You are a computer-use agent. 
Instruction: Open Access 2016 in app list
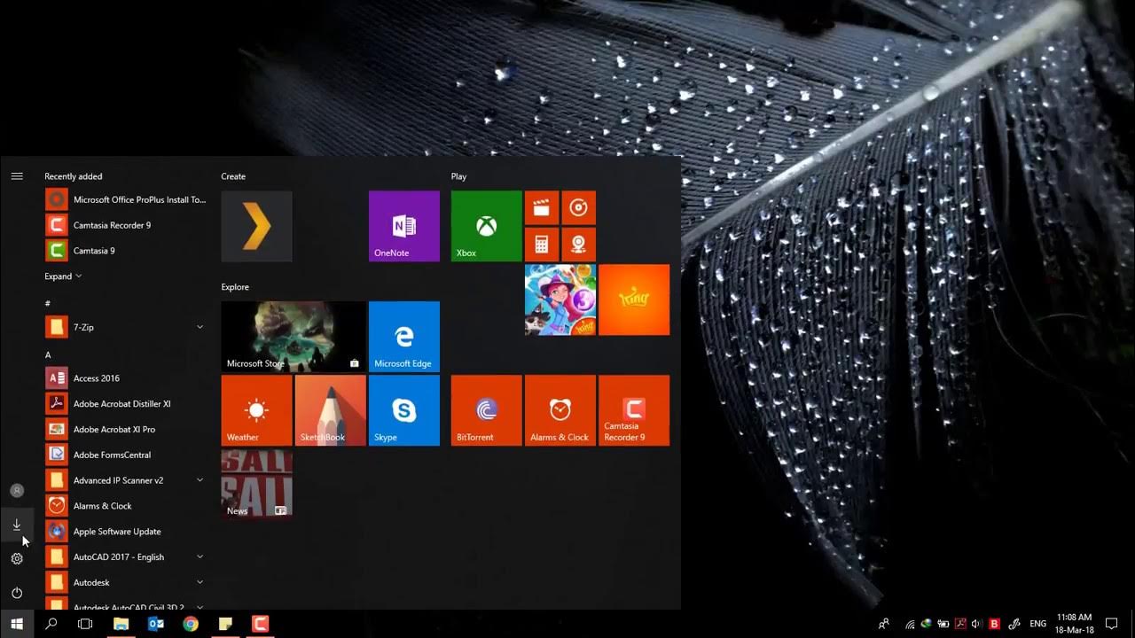tap(126, 378)
